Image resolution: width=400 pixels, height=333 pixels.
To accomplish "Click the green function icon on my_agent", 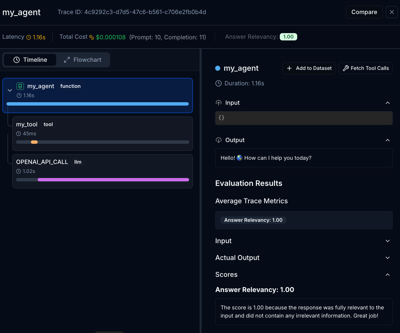I will (20, 86).
